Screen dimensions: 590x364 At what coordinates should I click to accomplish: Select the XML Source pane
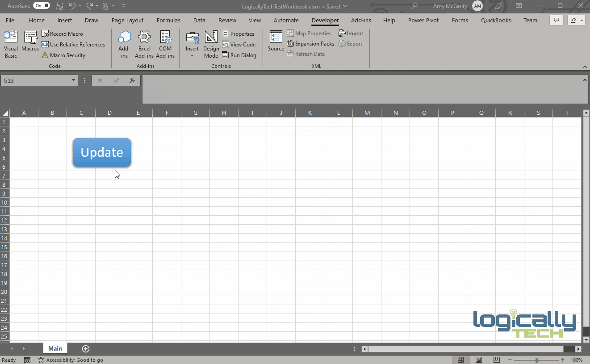(x=276, y=44)
